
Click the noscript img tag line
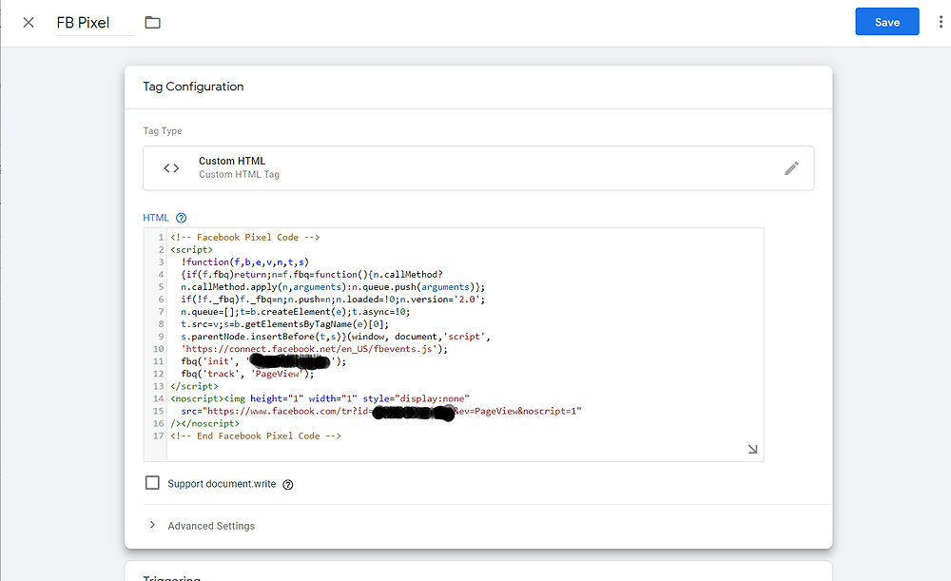pos(320,398)
